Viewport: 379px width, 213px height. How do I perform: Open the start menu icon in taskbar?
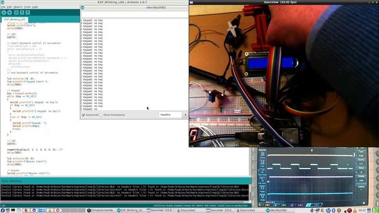tap(2, 211)
